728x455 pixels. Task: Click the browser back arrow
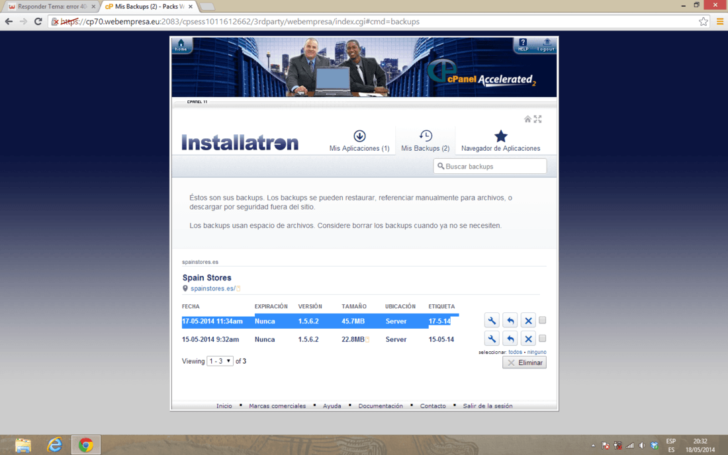[x=9, y=21]
